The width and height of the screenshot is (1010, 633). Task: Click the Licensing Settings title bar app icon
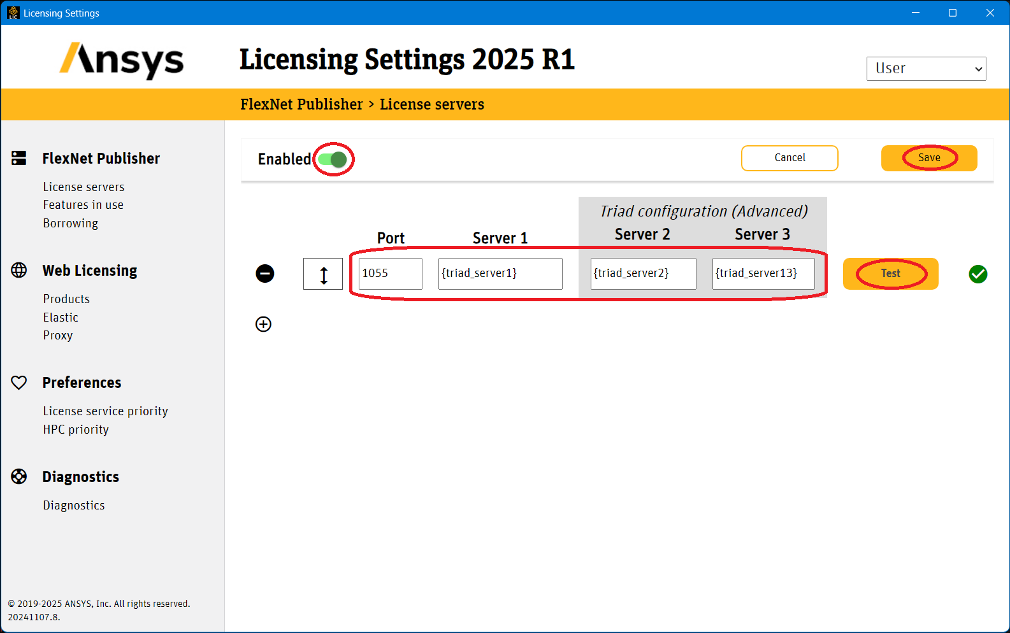(13, 13)
